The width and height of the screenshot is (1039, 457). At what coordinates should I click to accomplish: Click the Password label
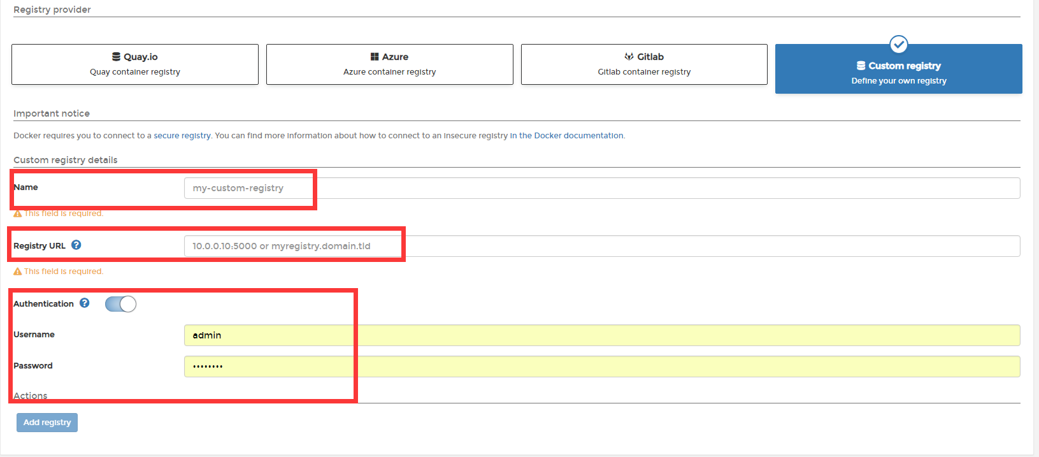[x=33, y=366]
